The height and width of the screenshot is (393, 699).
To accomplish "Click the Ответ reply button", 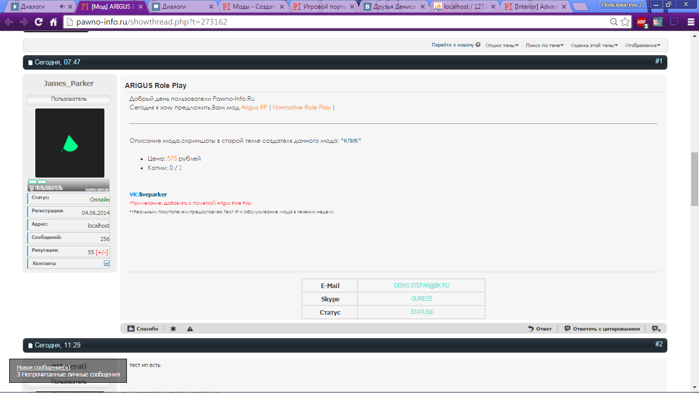I will point(540,329).
